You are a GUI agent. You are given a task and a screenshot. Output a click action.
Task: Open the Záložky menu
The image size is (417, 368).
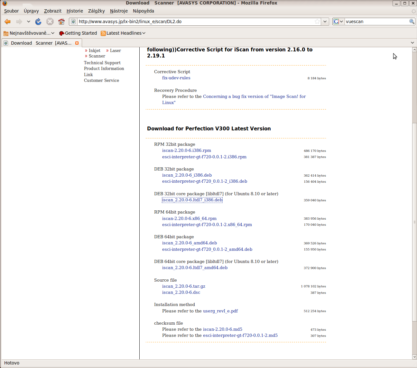97,11
